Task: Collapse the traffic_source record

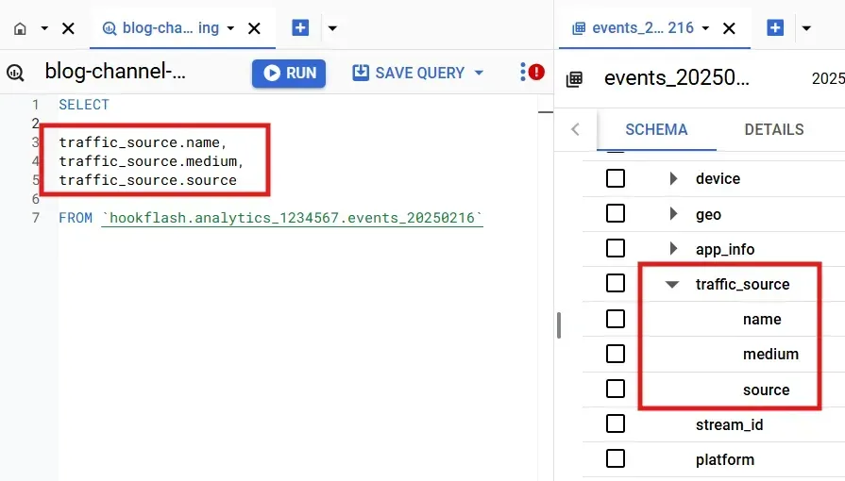Action: point(672,284)
